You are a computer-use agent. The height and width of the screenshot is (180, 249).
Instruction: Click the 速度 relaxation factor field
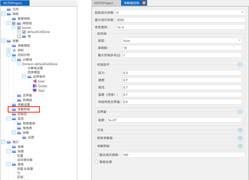(x=182, y=80)
